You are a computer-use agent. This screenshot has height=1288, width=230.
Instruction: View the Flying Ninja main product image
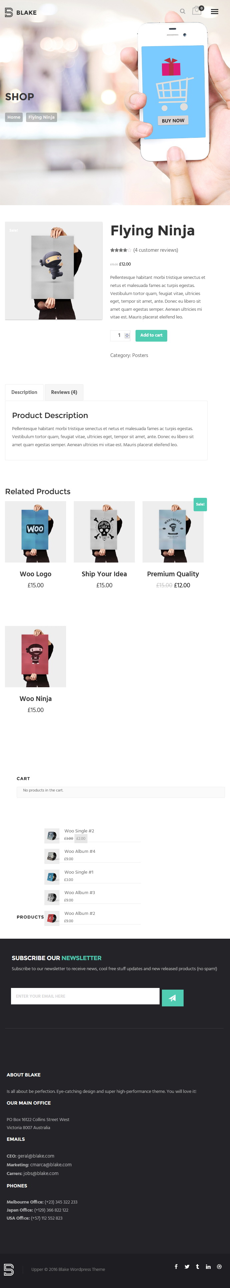54,271
